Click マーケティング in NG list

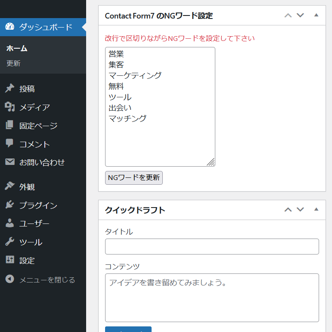pos(135,75)
